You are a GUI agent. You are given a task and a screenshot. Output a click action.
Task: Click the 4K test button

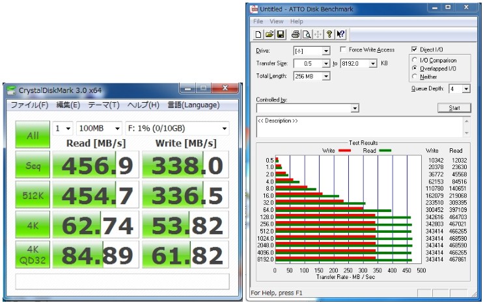(x=33, y=224)
